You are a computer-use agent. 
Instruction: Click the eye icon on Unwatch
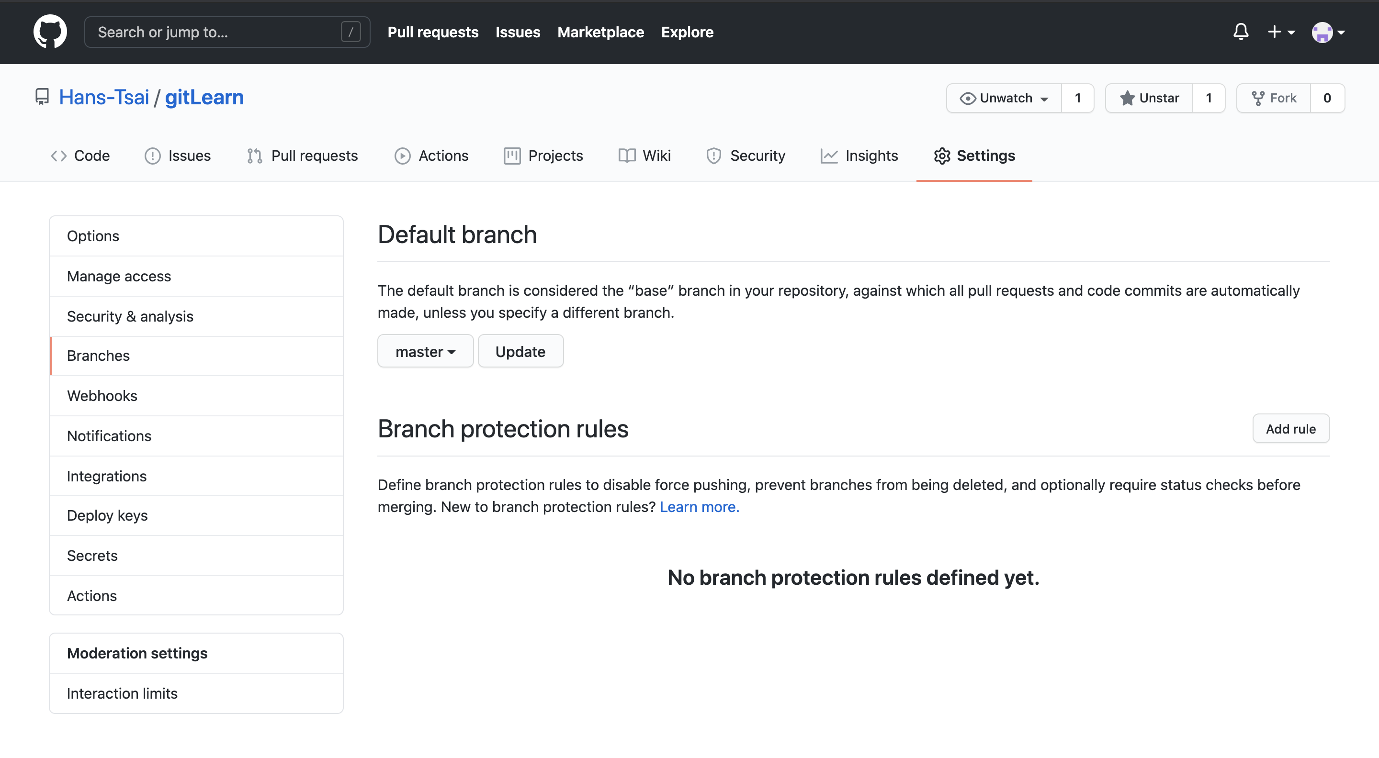click(967, 99)
